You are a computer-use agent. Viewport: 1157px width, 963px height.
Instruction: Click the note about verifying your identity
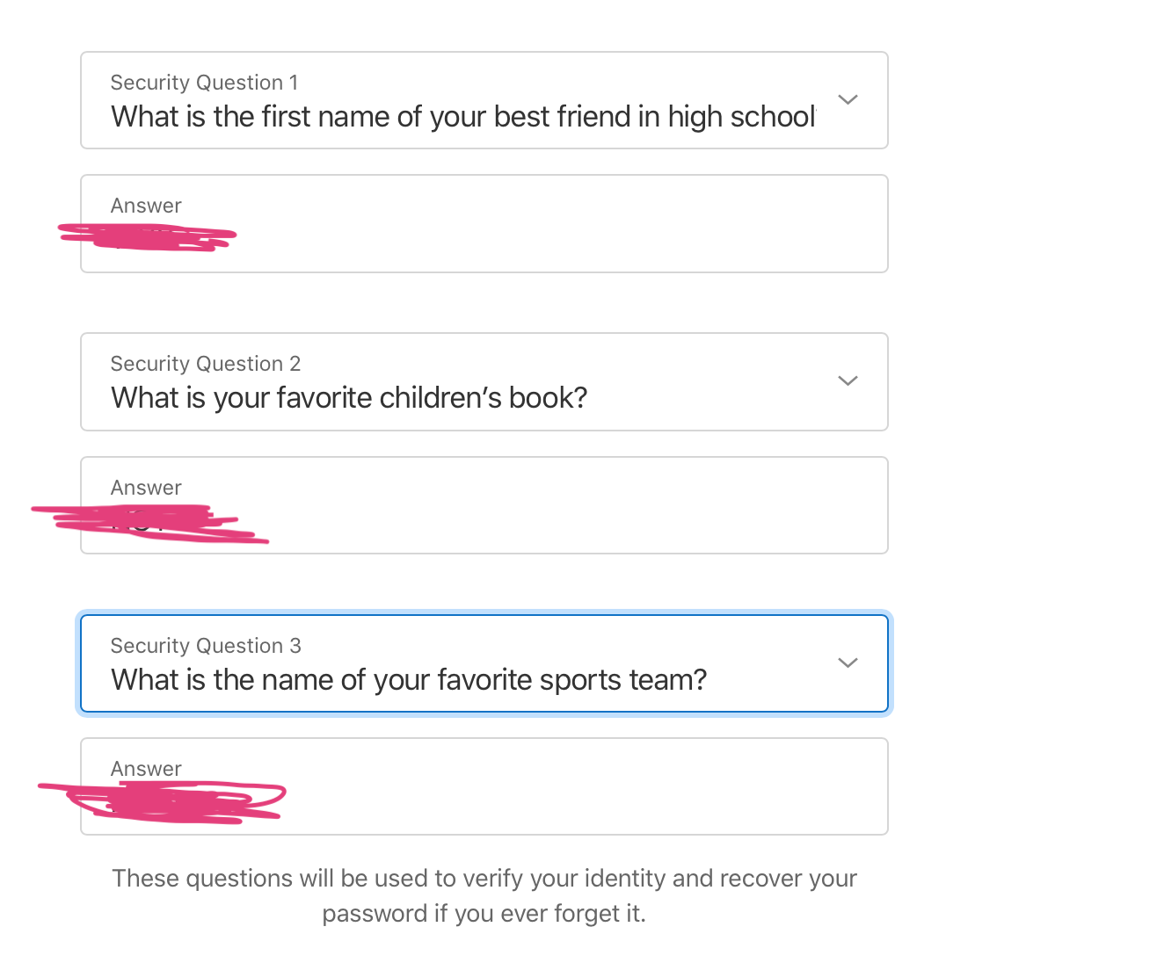click(484, 895)
